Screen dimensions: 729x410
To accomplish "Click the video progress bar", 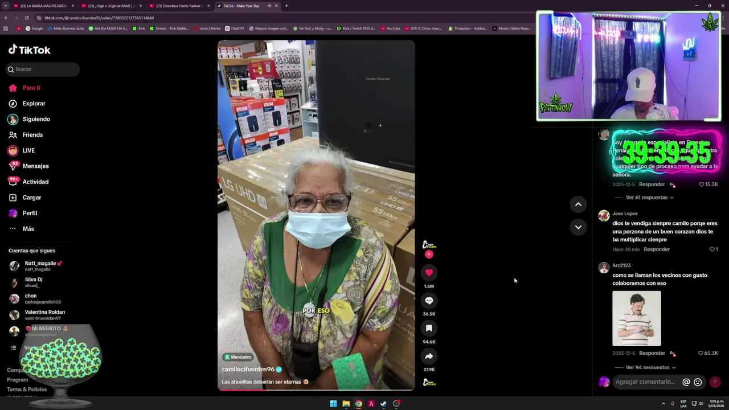I will point(316,389).
